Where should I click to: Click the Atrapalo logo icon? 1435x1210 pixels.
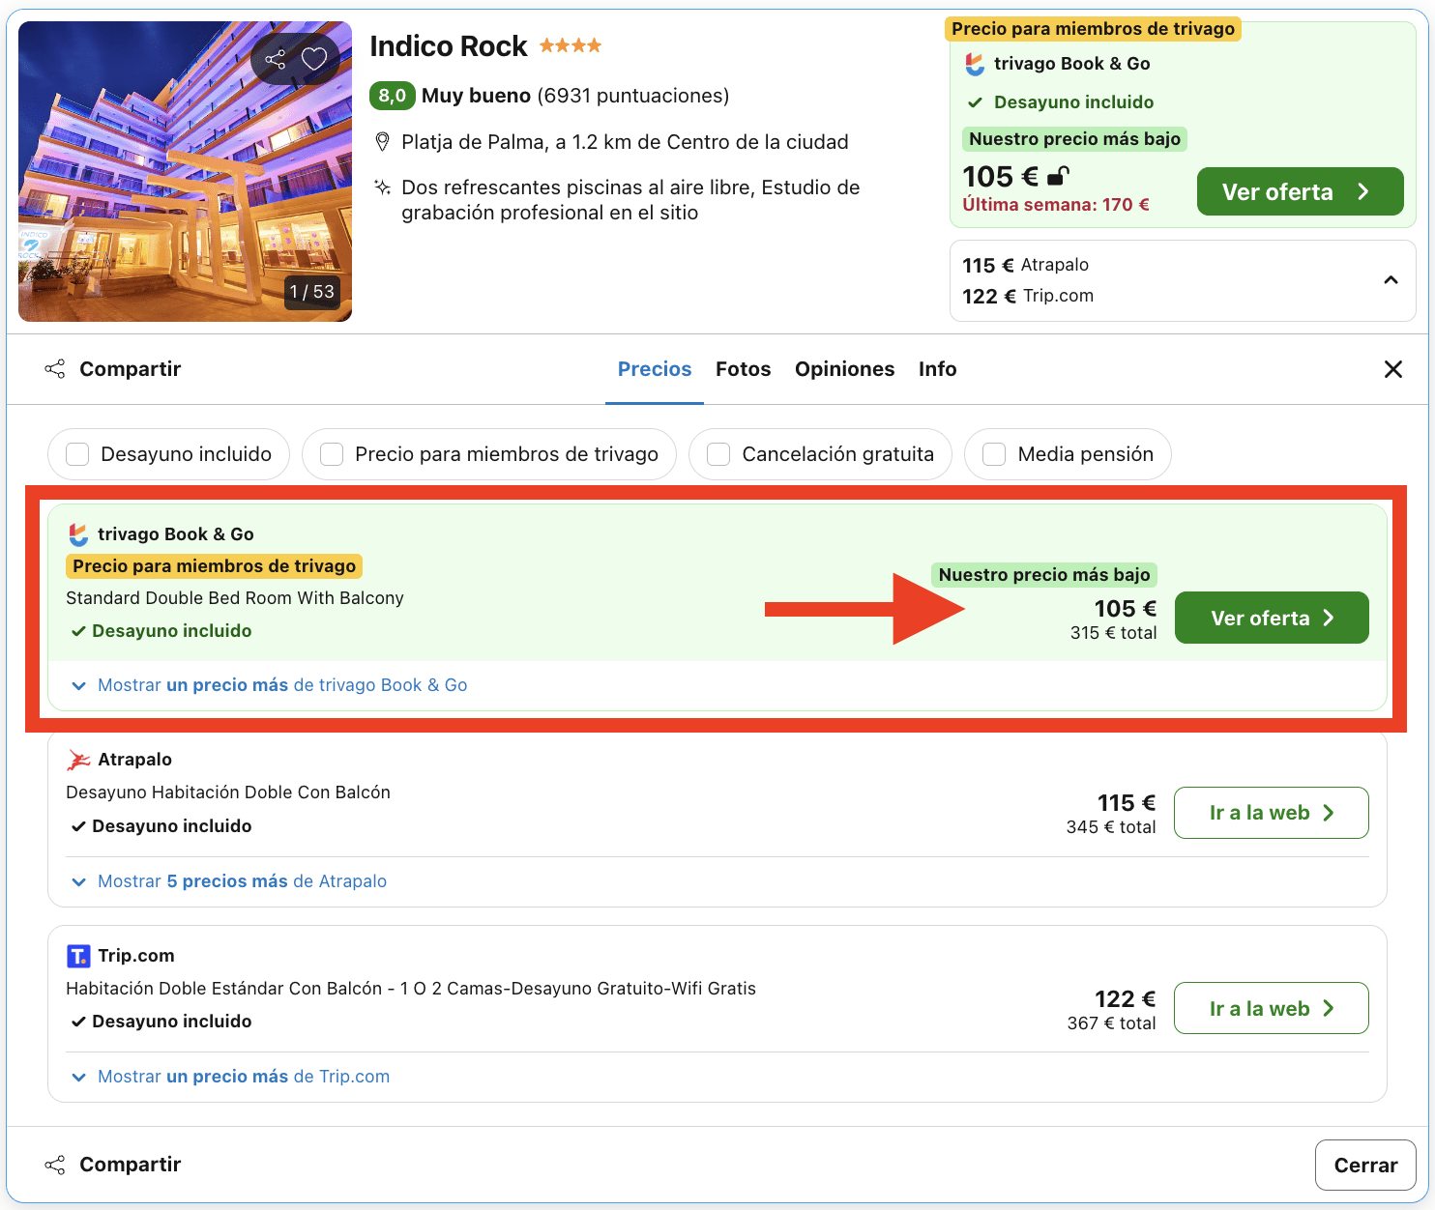coord(78,761)
